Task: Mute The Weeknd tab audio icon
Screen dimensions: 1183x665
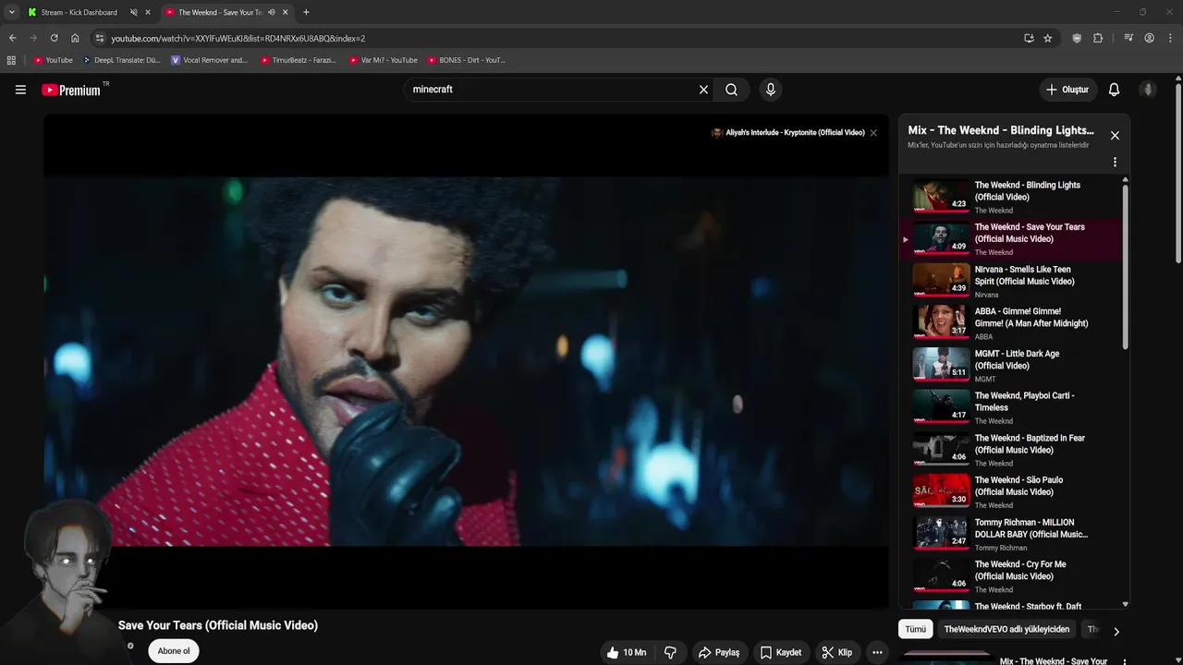Action: click(272, 12)
